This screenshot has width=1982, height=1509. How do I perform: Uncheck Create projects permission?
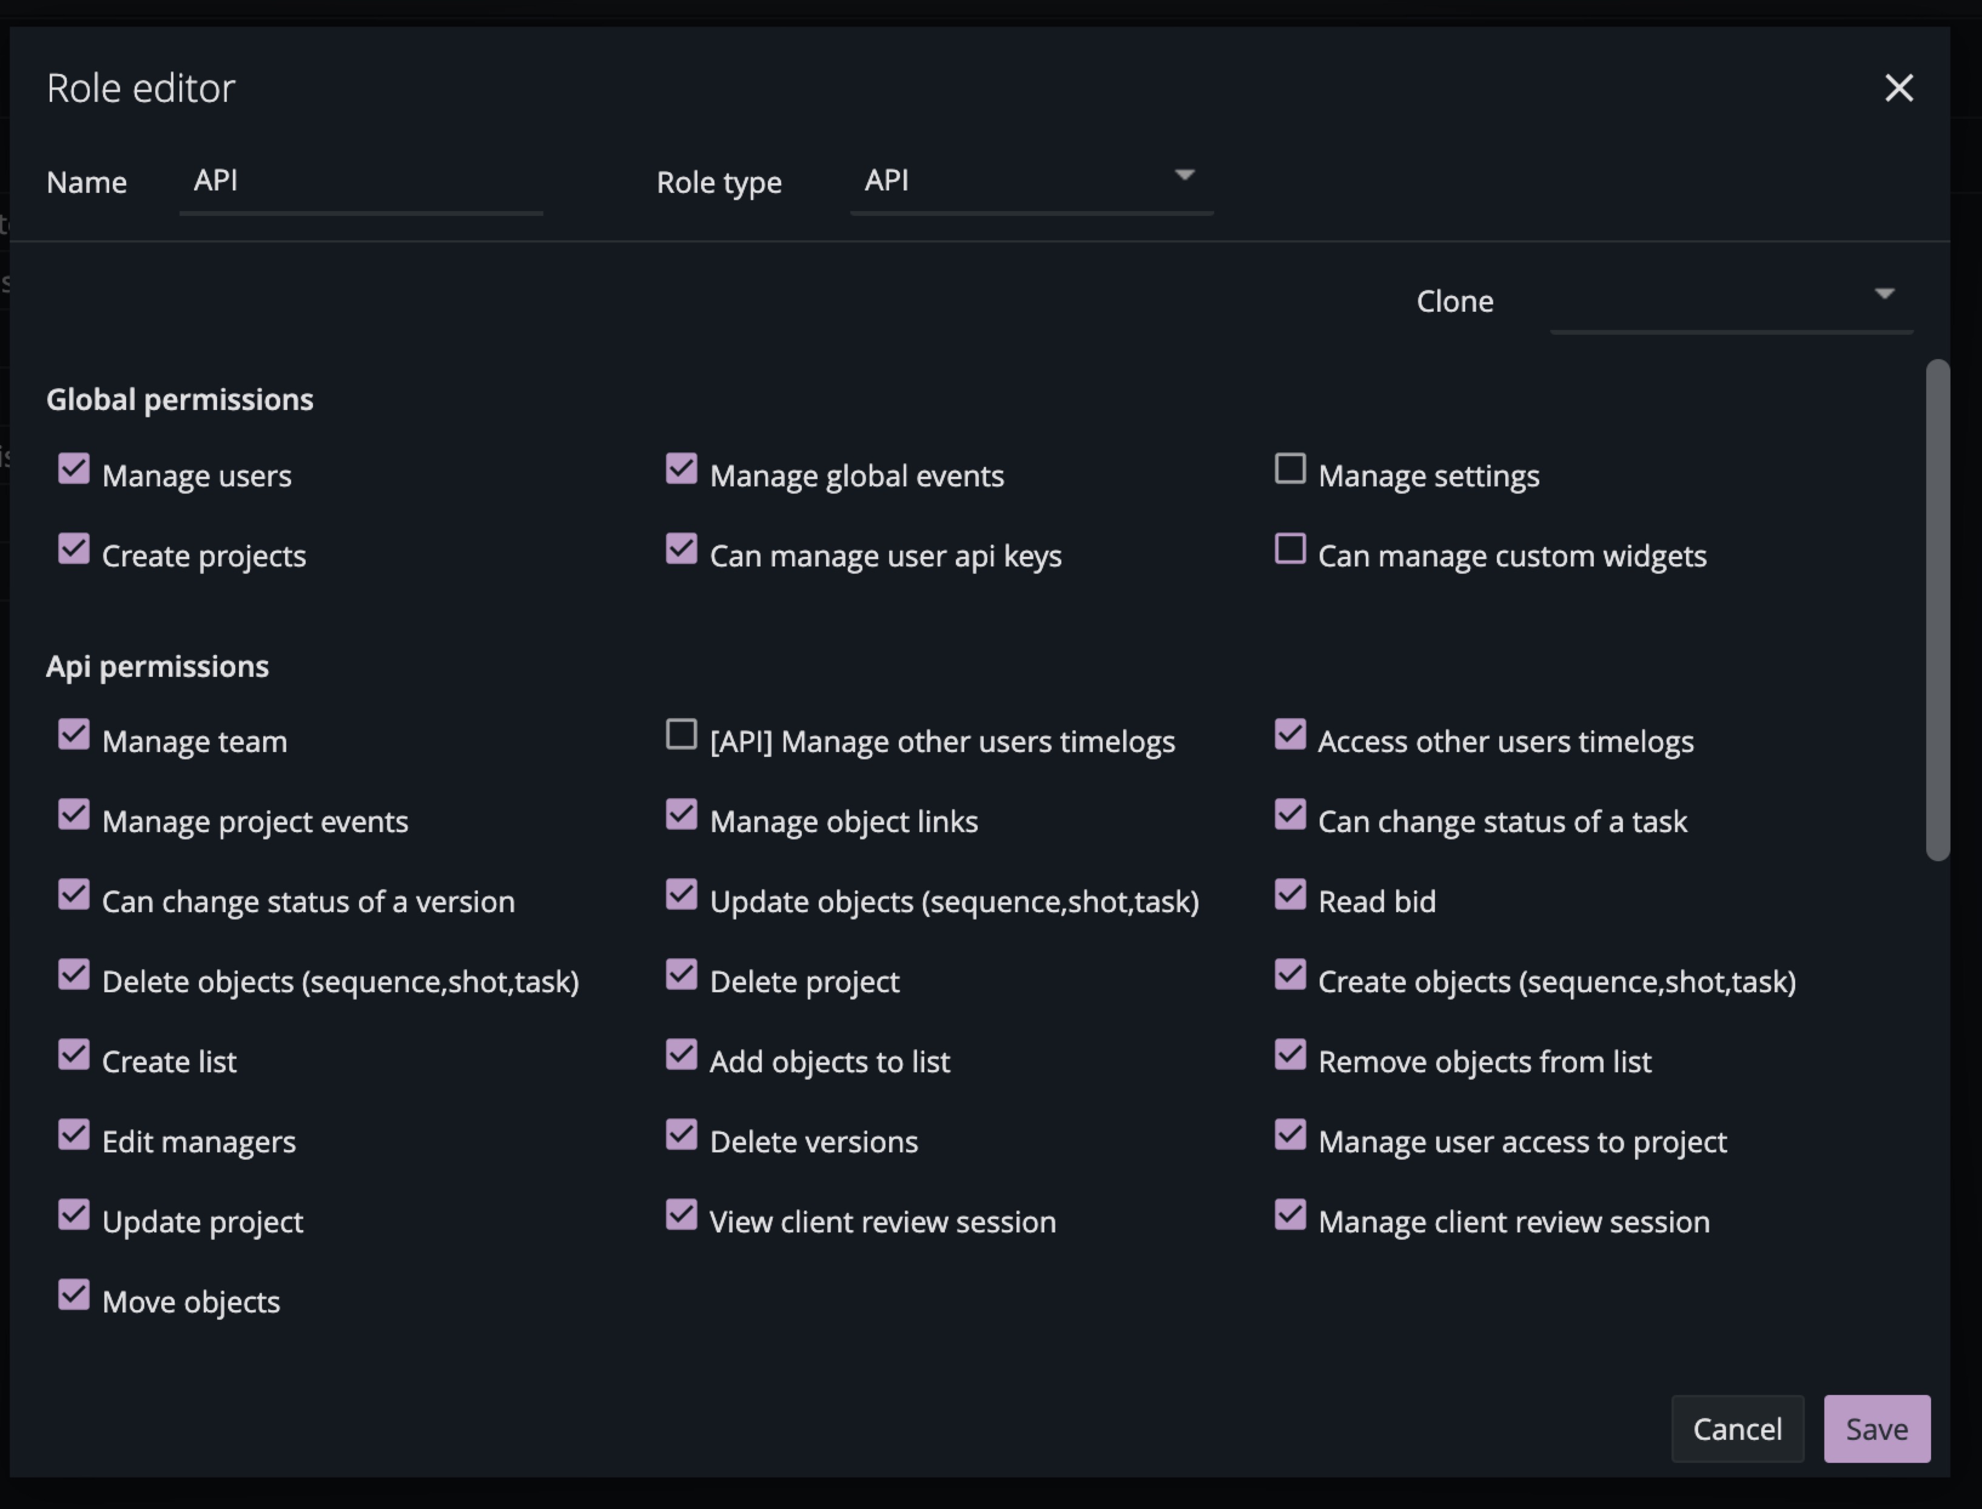point(73,549)
